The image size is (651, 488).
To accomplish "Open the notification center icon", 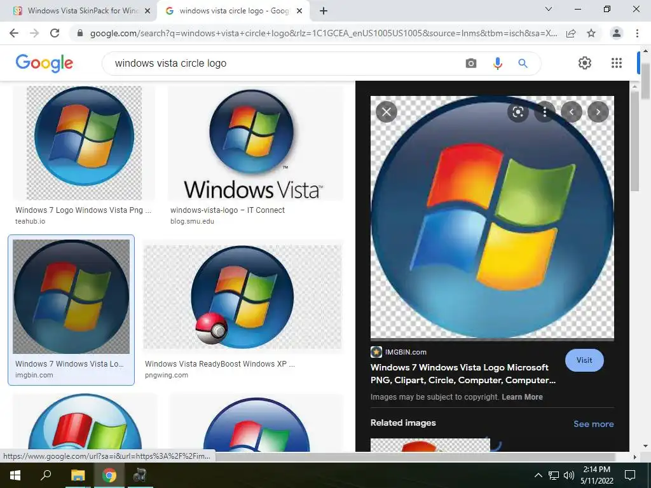I will pos(630,475).
